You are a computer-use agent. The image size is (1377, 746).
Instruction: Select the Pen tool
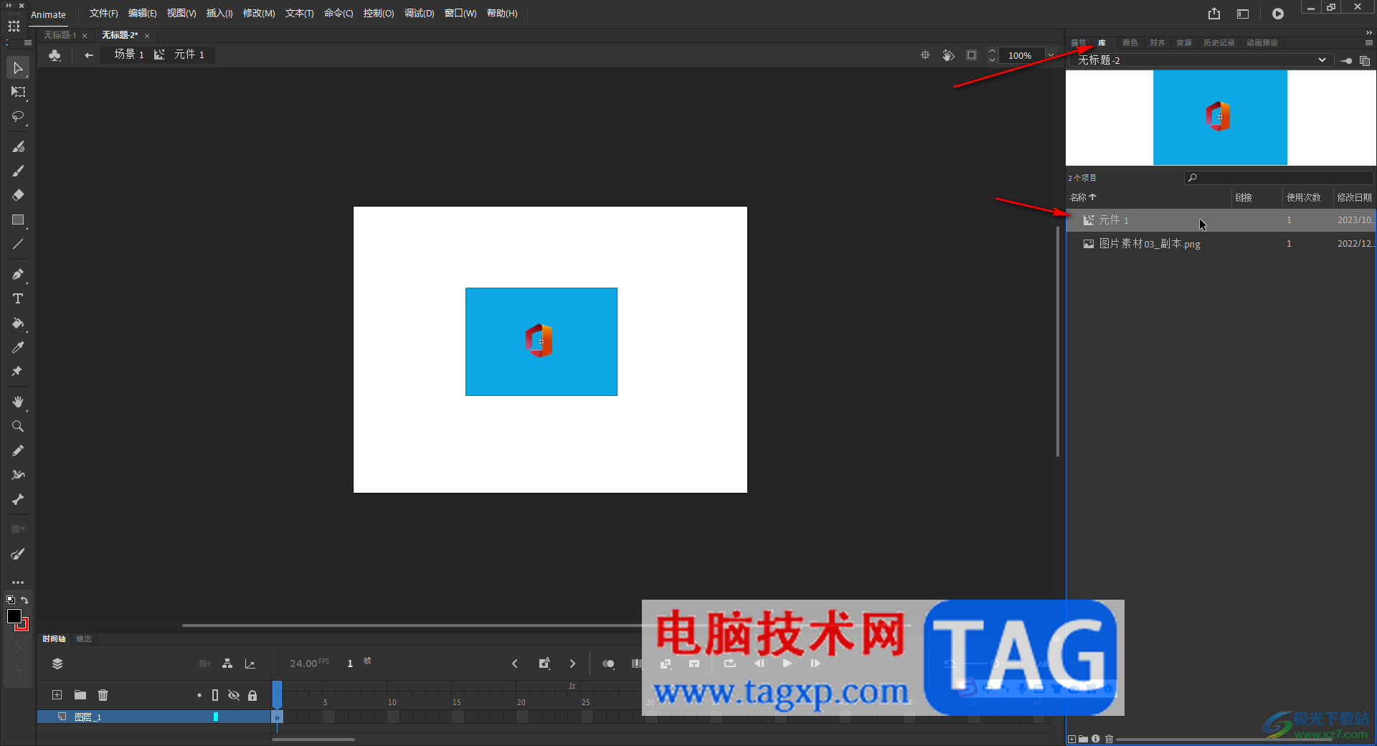(18, 274)
